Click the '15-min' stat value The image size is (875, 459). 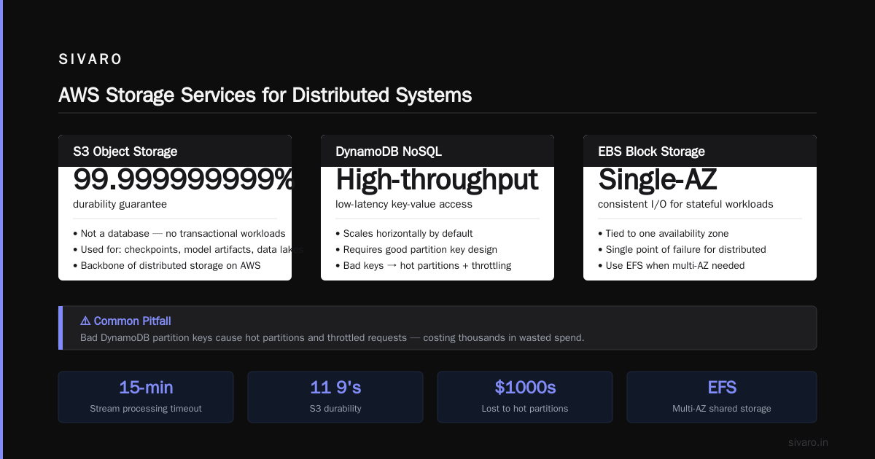tap(146, 388)
